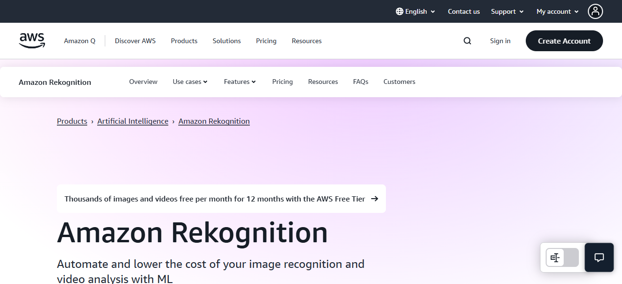This screenshot has height=284, width=622.
Task: Open the search magnifier icon
Action: pyautogui.click(x=467, y=41)
